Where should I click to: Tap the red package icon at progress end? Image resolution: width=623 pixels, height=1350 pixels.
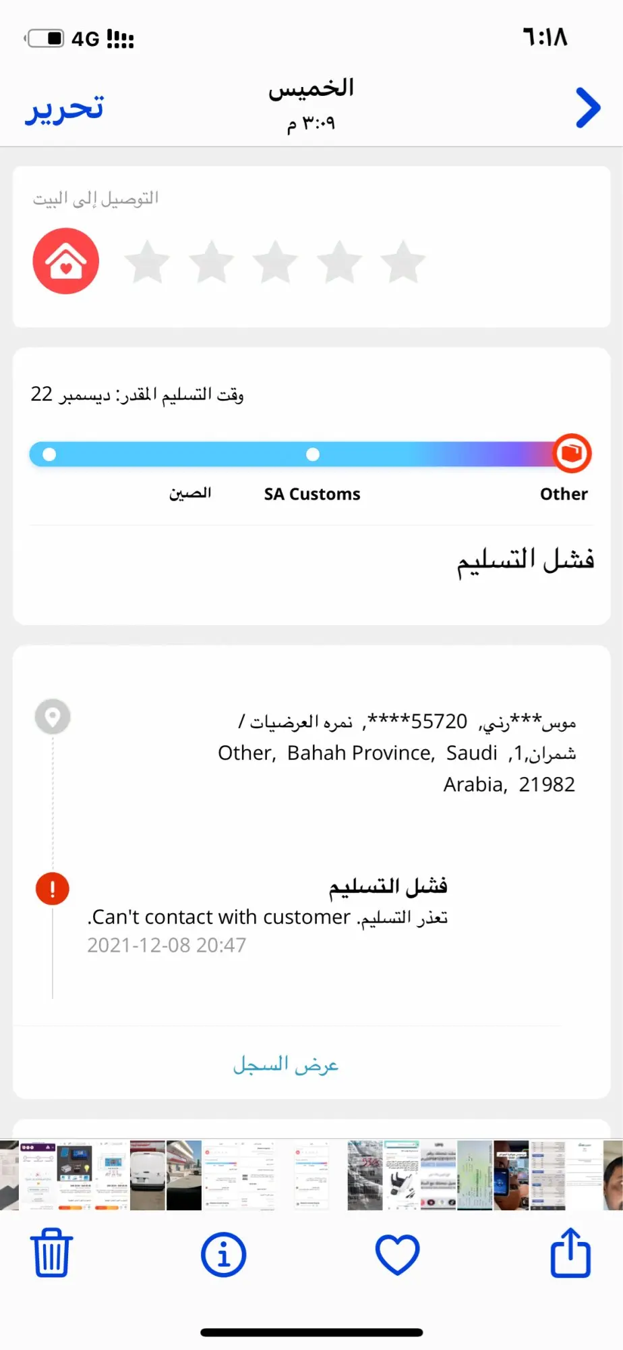click(572, 453)
